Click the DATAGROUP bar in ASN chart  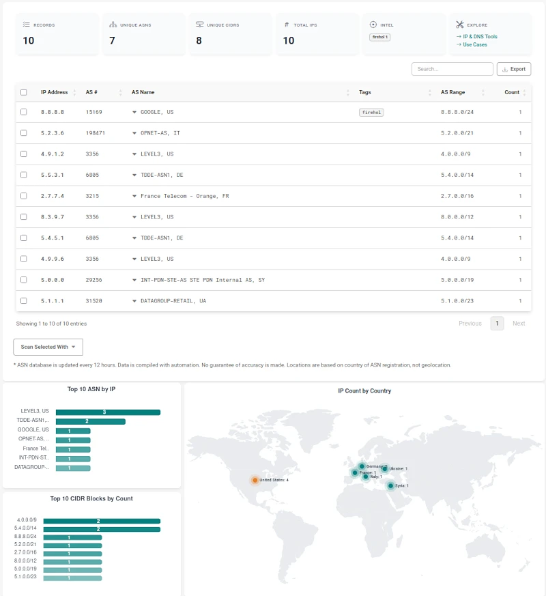click(73, 468)
